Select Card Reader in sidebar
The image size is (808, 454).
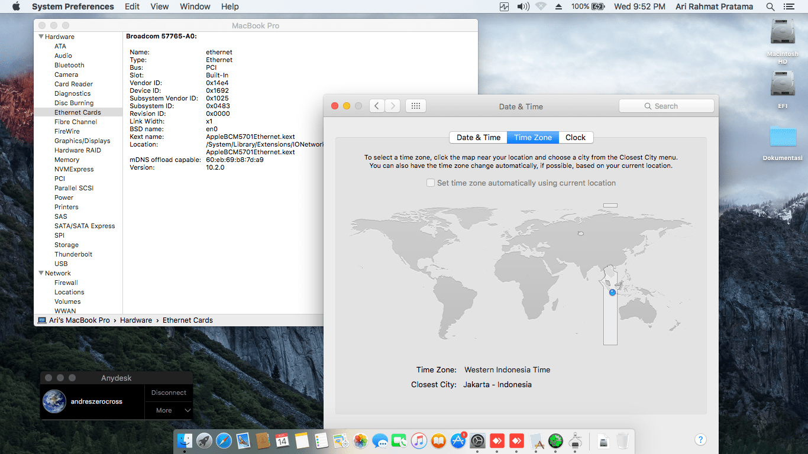point(74,84)
